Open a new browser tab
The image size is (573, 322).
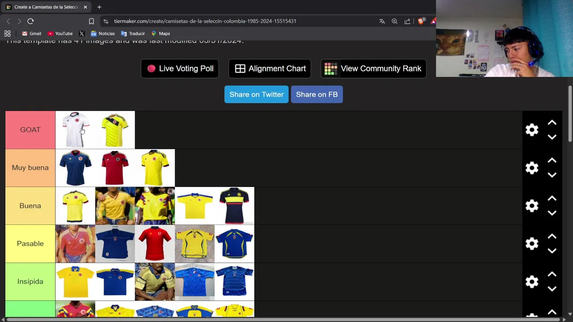point(99,7)
